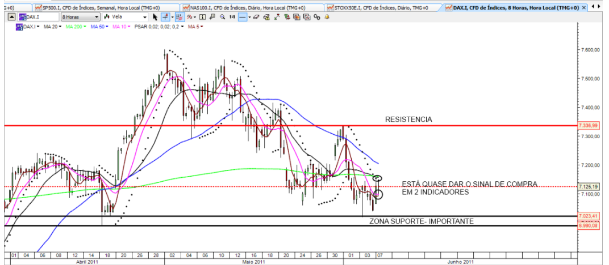Click the trend line arrows icon
609x265 pixels.
click(277, 16)
